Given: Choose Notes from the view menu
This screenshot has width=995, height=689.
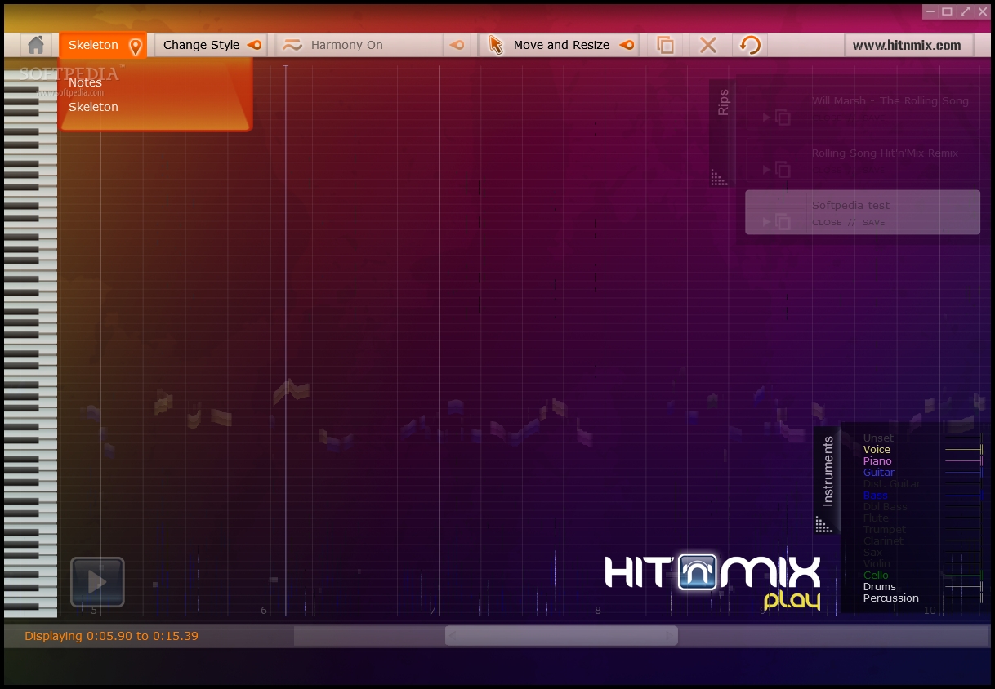Looking at the screenshot, I should click(x=85, y=82).
